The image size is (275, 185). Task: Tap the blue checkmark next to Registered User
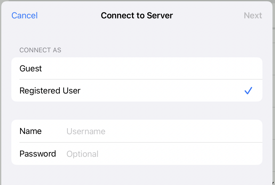click(x=248, y=90)
